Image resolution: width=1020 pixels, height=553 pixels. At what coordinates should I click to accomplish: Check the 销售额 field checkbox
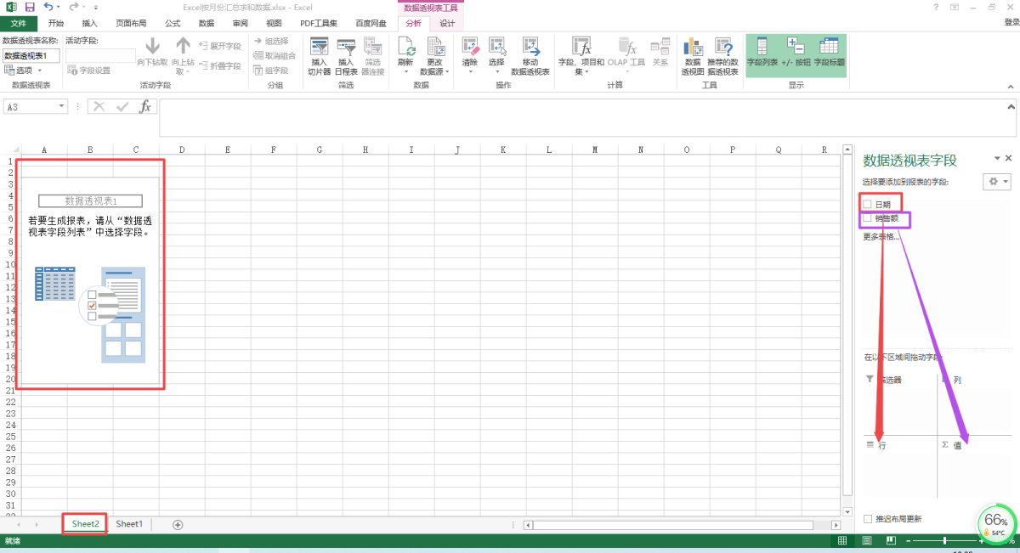pyautogui.click(x=868, y=218)
